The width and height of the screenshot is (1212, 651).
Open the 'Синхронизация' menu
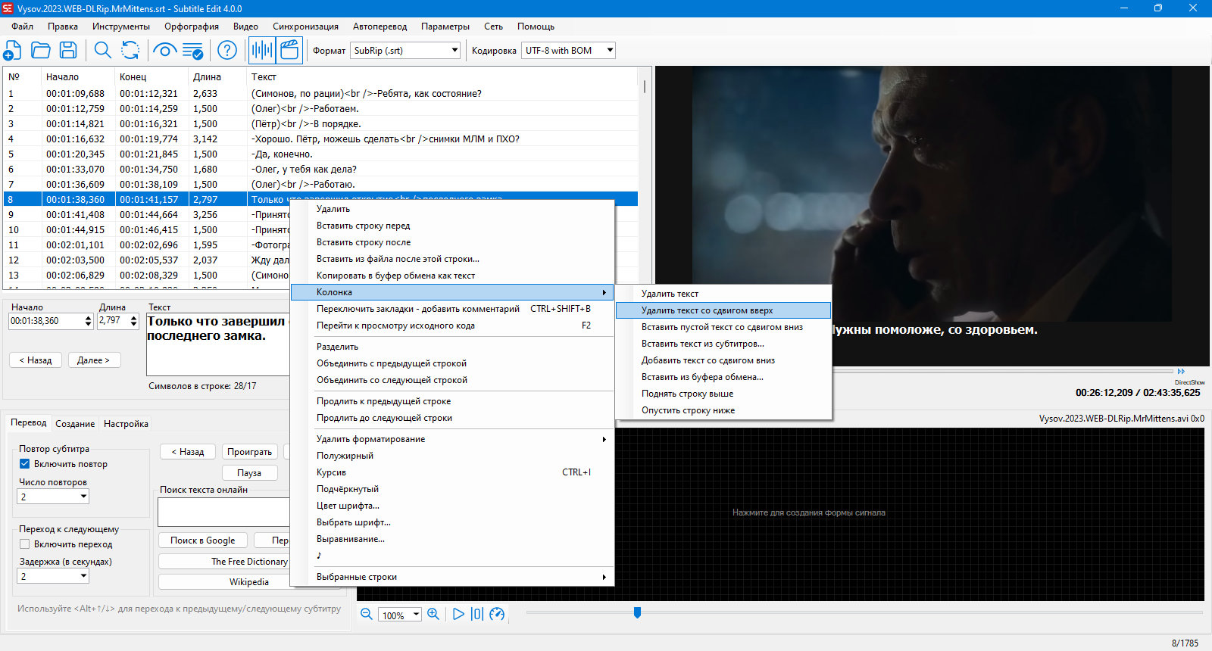coord(305,26)
